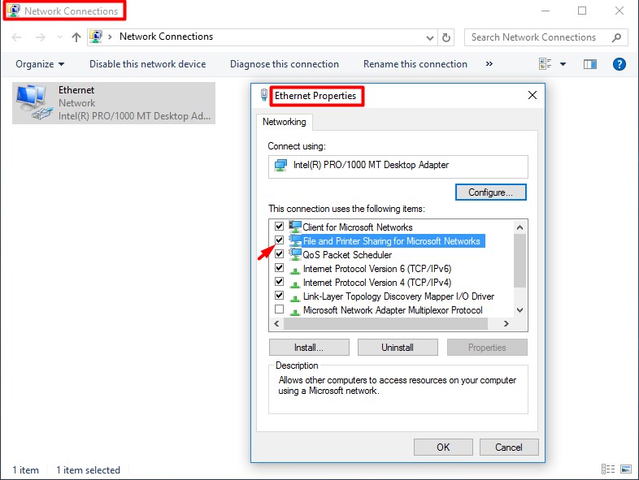Viewport: 639px width, 480px height.
Task: Select Internet Protocol Version 6 (TCP/IPv6)
Action: [377, 269]
